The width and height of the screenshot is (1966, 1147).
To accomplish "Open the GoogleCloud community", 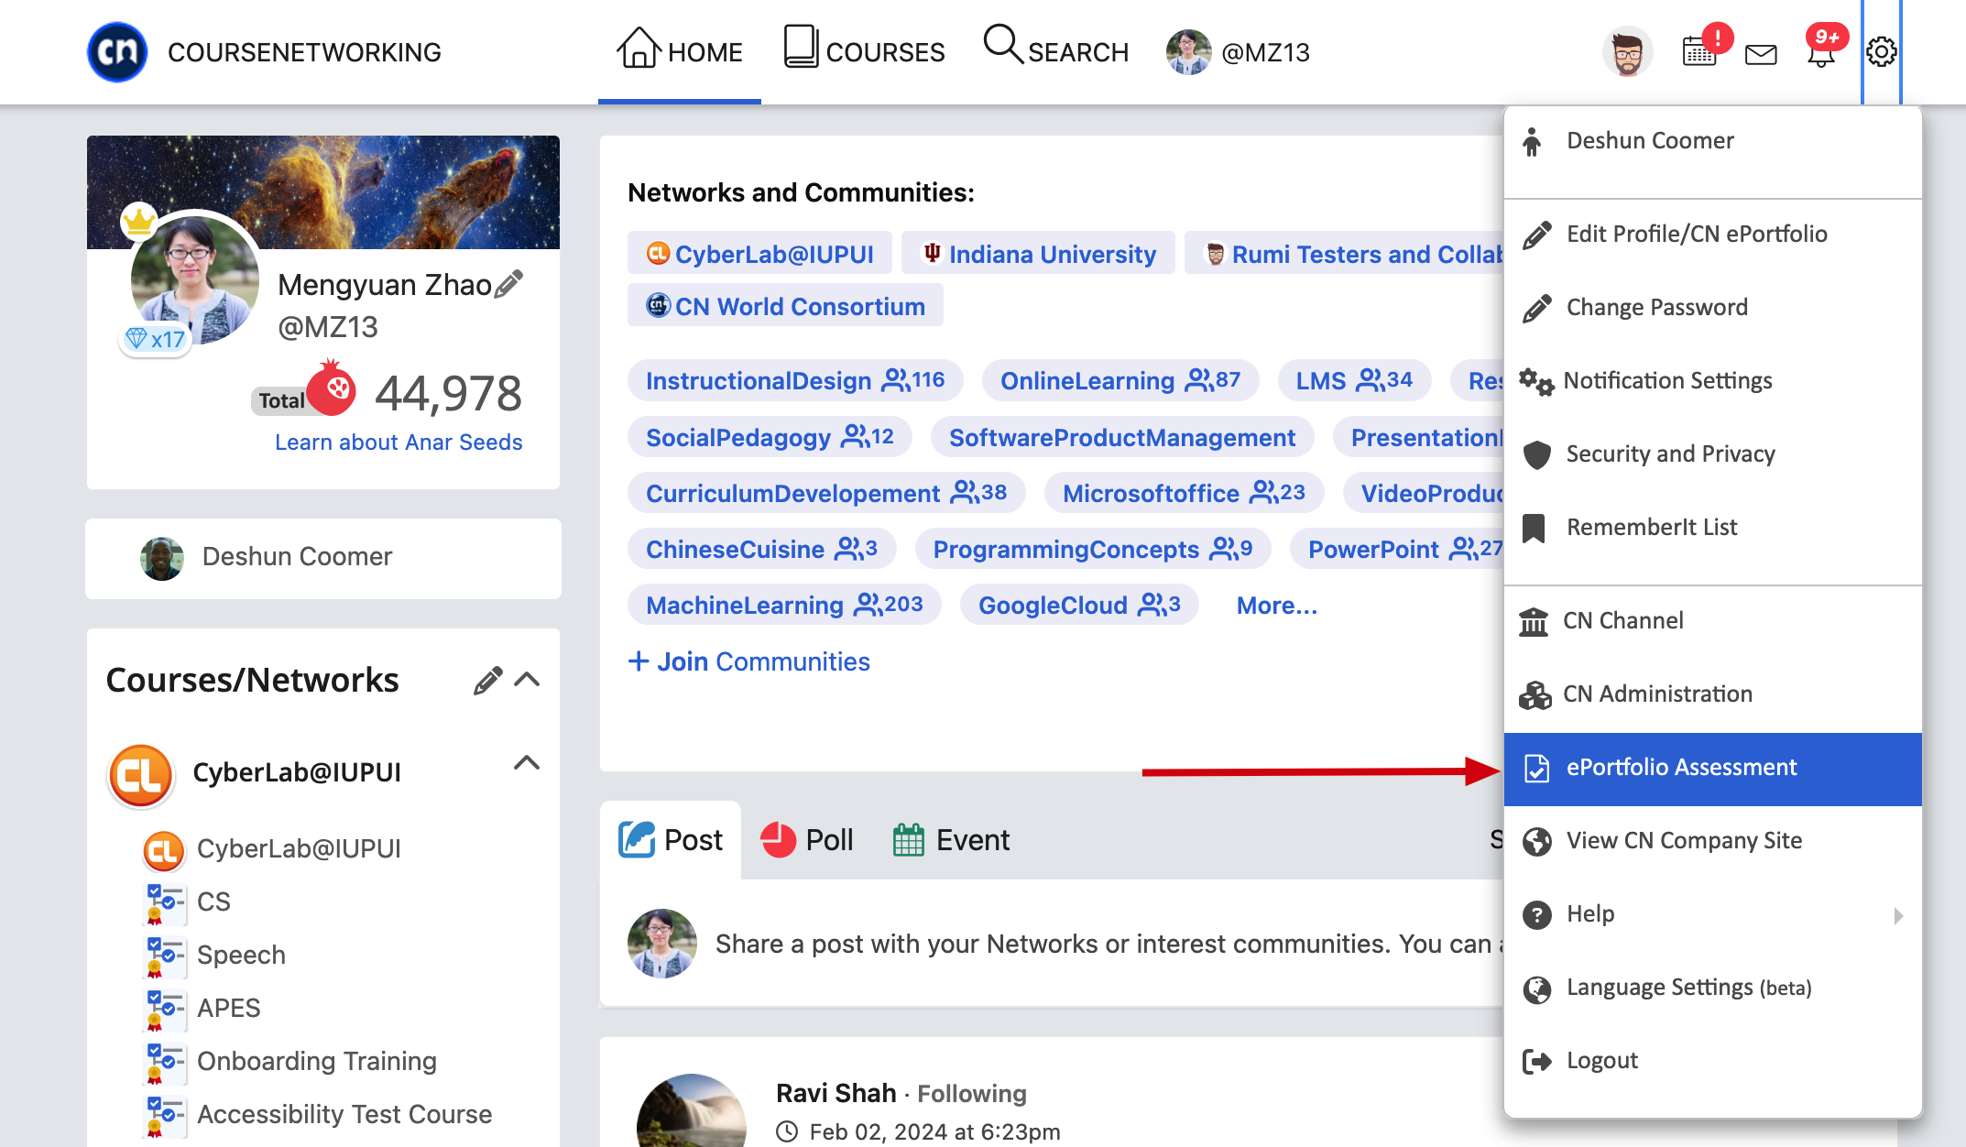I will [x=1079, y=605].
